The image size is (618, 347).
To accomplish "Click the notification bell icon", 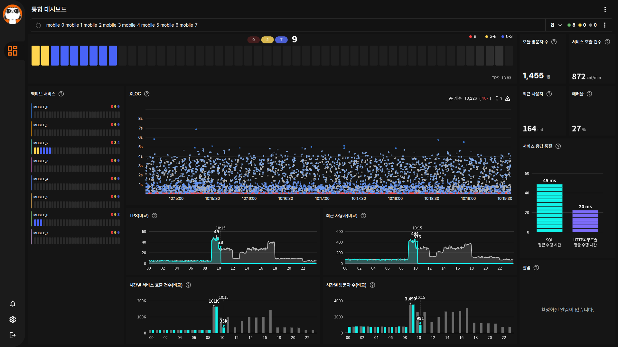I will [x=13, y=304].
